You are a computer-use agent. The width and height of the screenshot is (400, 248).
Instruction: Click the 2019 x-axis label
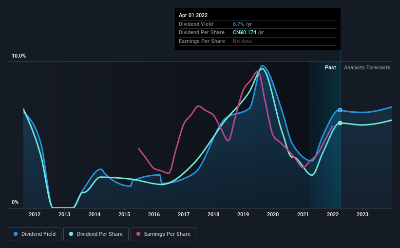point(243,214)
